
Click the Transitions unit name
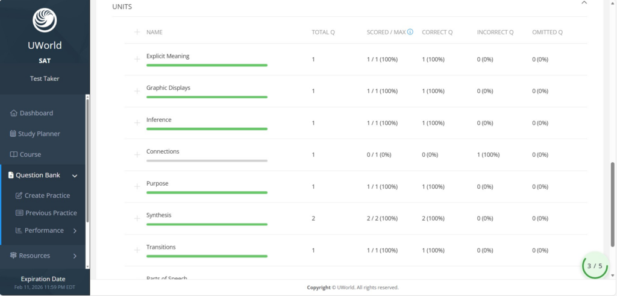(x=161, y=247)
